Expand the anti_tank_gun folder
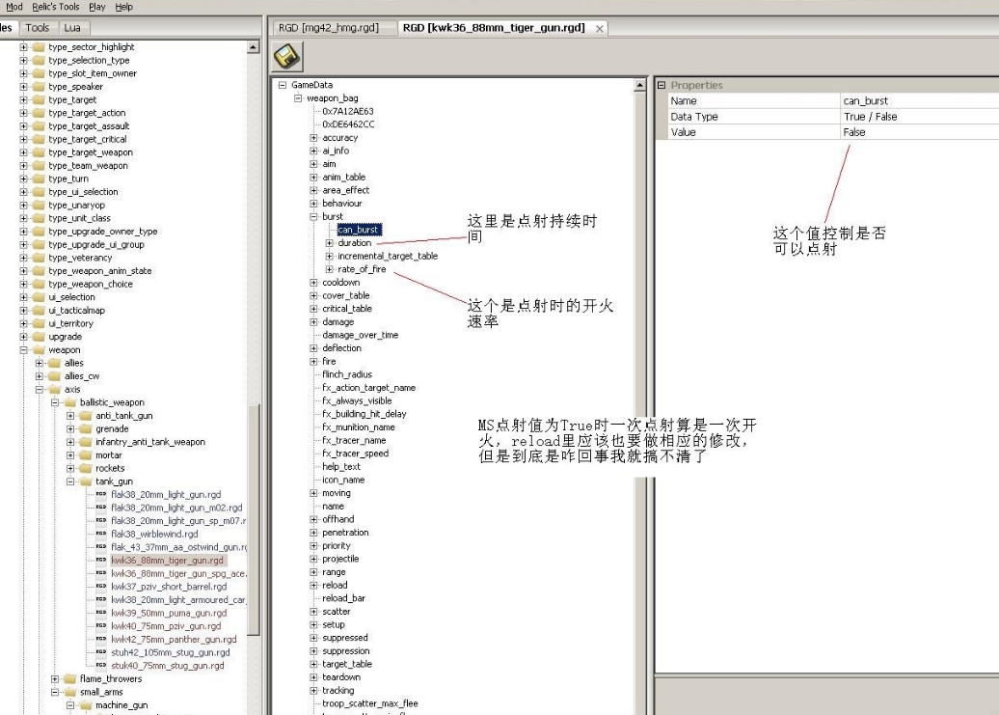 [70, 416]
